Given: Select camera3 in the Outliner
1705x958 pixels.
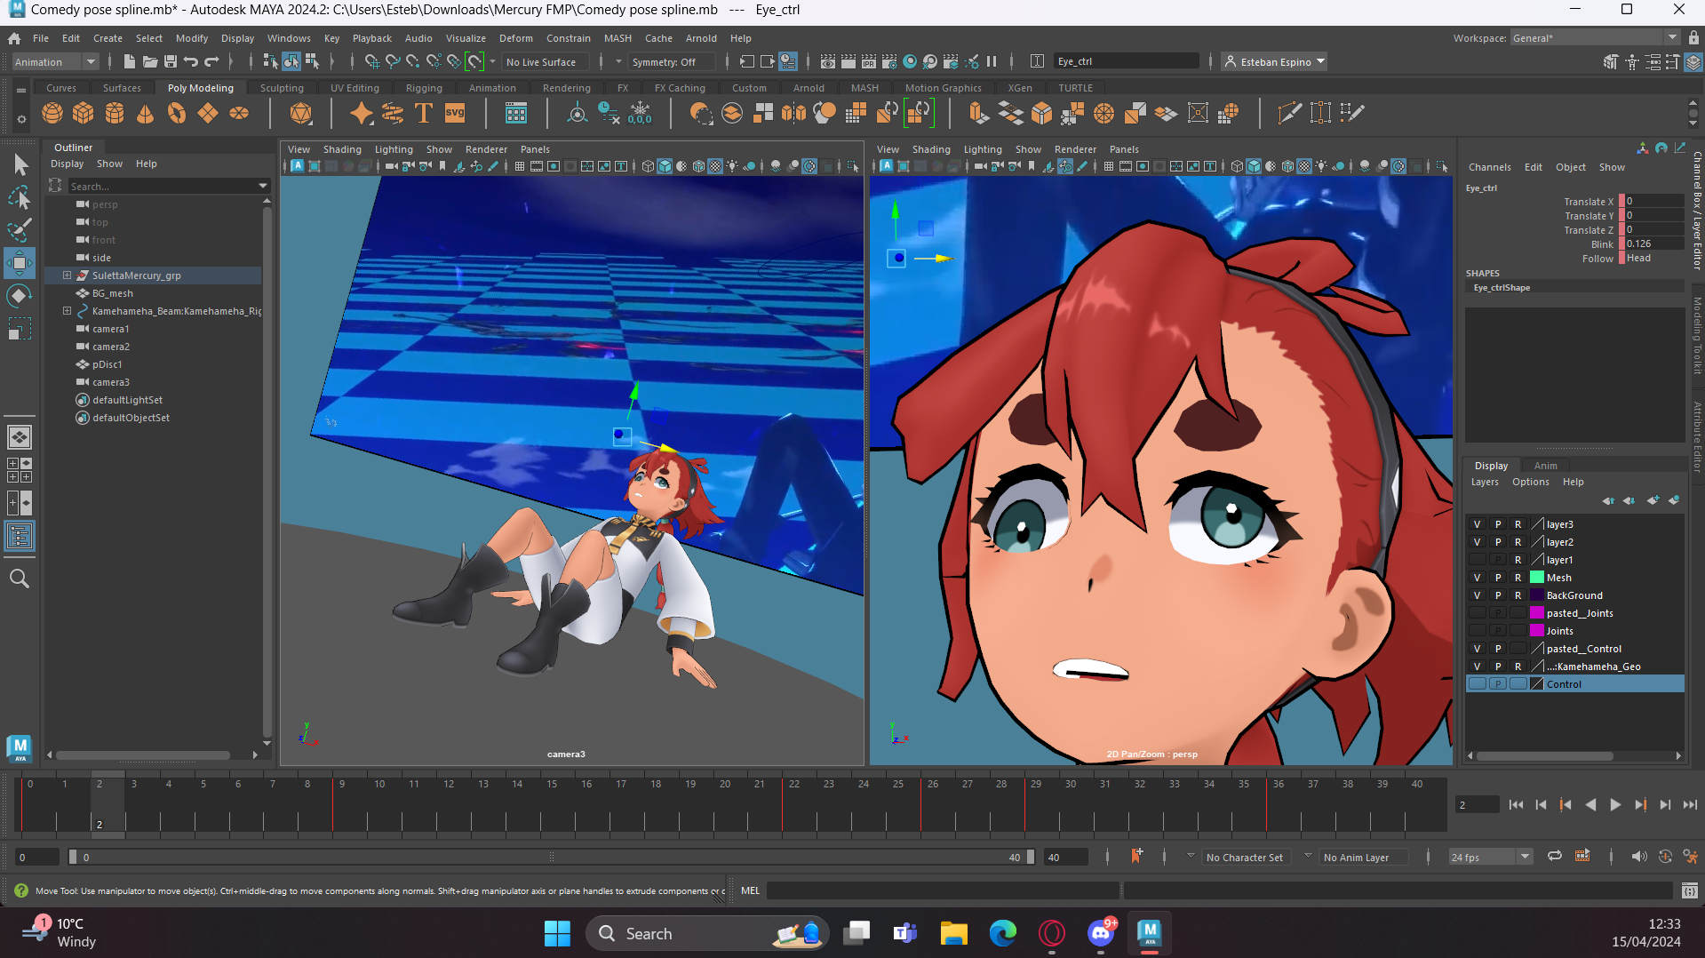Looking at the screenshot, I should [x=111, y=382].
